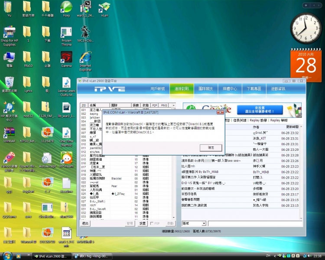325x260 pixels.
Task: Launch the WinRAR desktop shortcut
Action: point(9,133)
